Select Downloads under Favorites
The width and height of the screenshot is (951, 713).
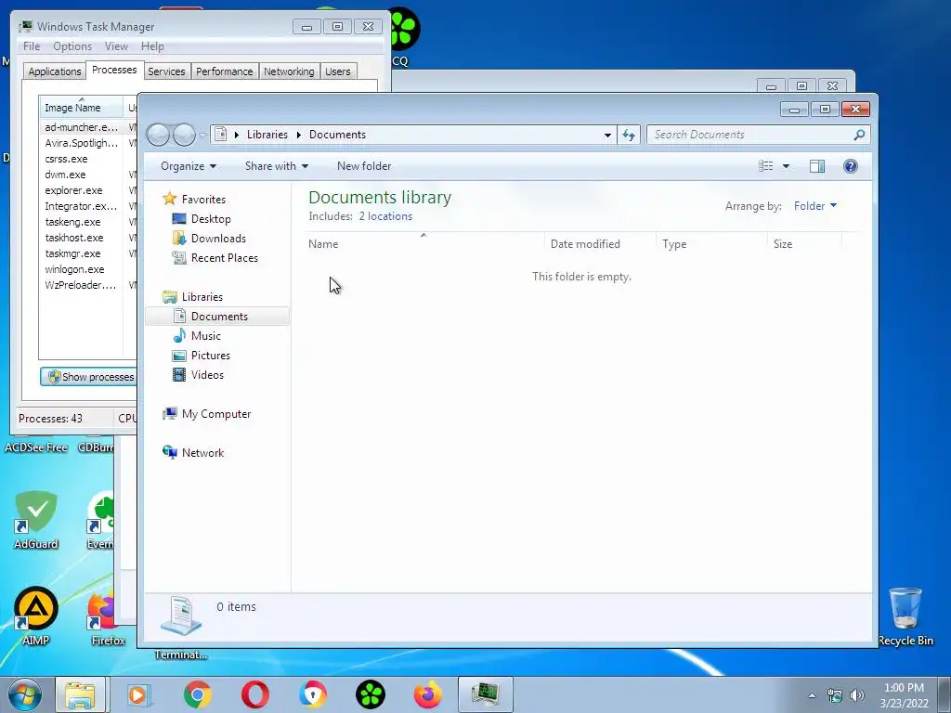pos(218,239)
